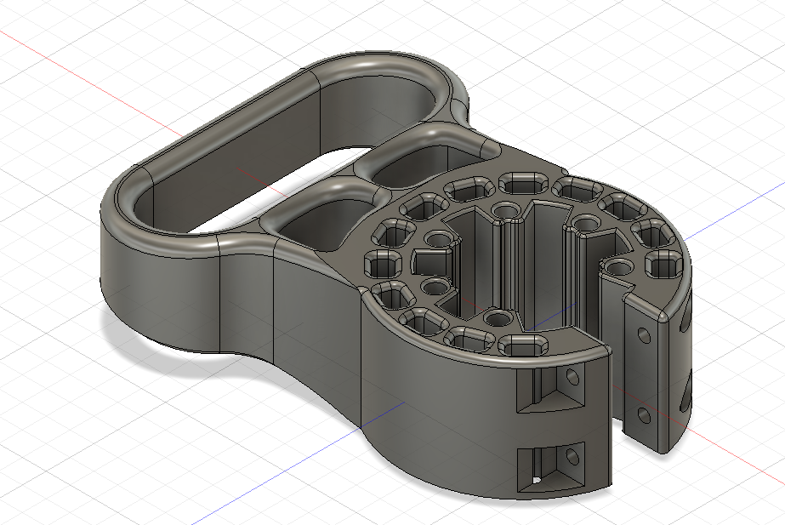This screenshot has height=525, width=785.
Task: Select the blue axis line at the lower left
Action: tap(299, 463)
